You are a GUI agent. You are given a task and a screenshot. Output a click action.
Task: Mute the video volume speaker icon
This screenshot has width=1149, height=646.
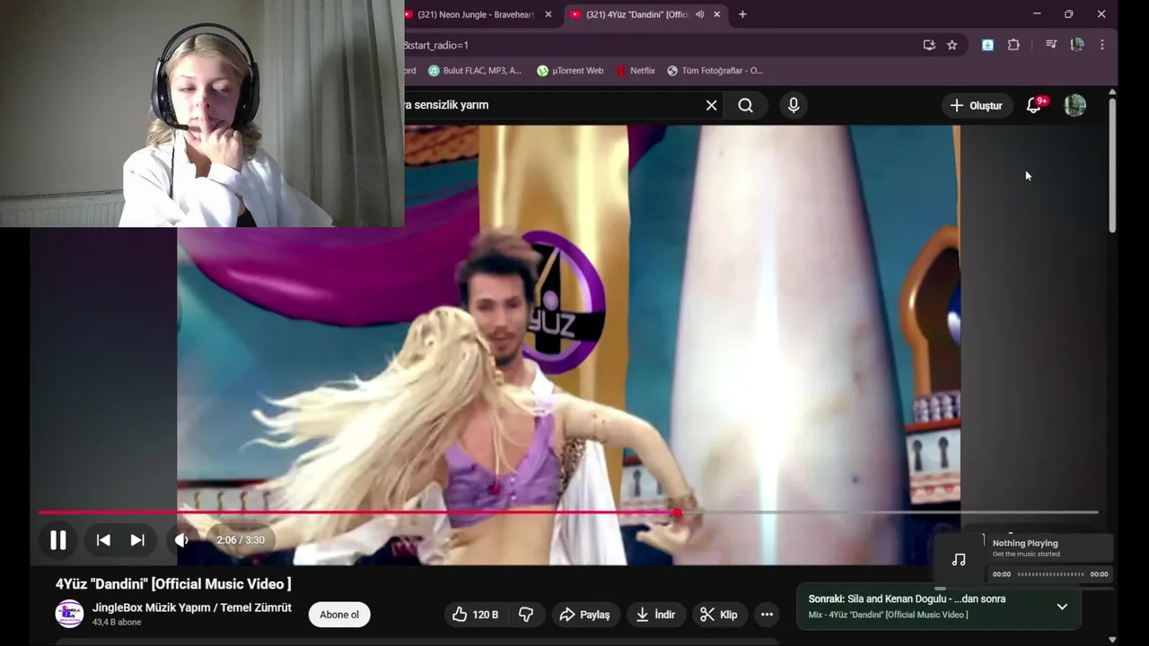click(181, 540)
